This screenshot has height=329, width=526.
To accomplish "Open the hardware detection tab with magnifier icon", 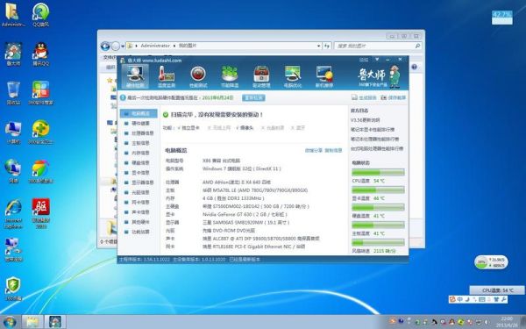I will pos(135,76).
